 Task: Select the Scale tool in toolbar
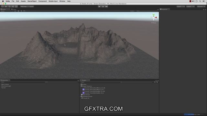pos(13,6)
